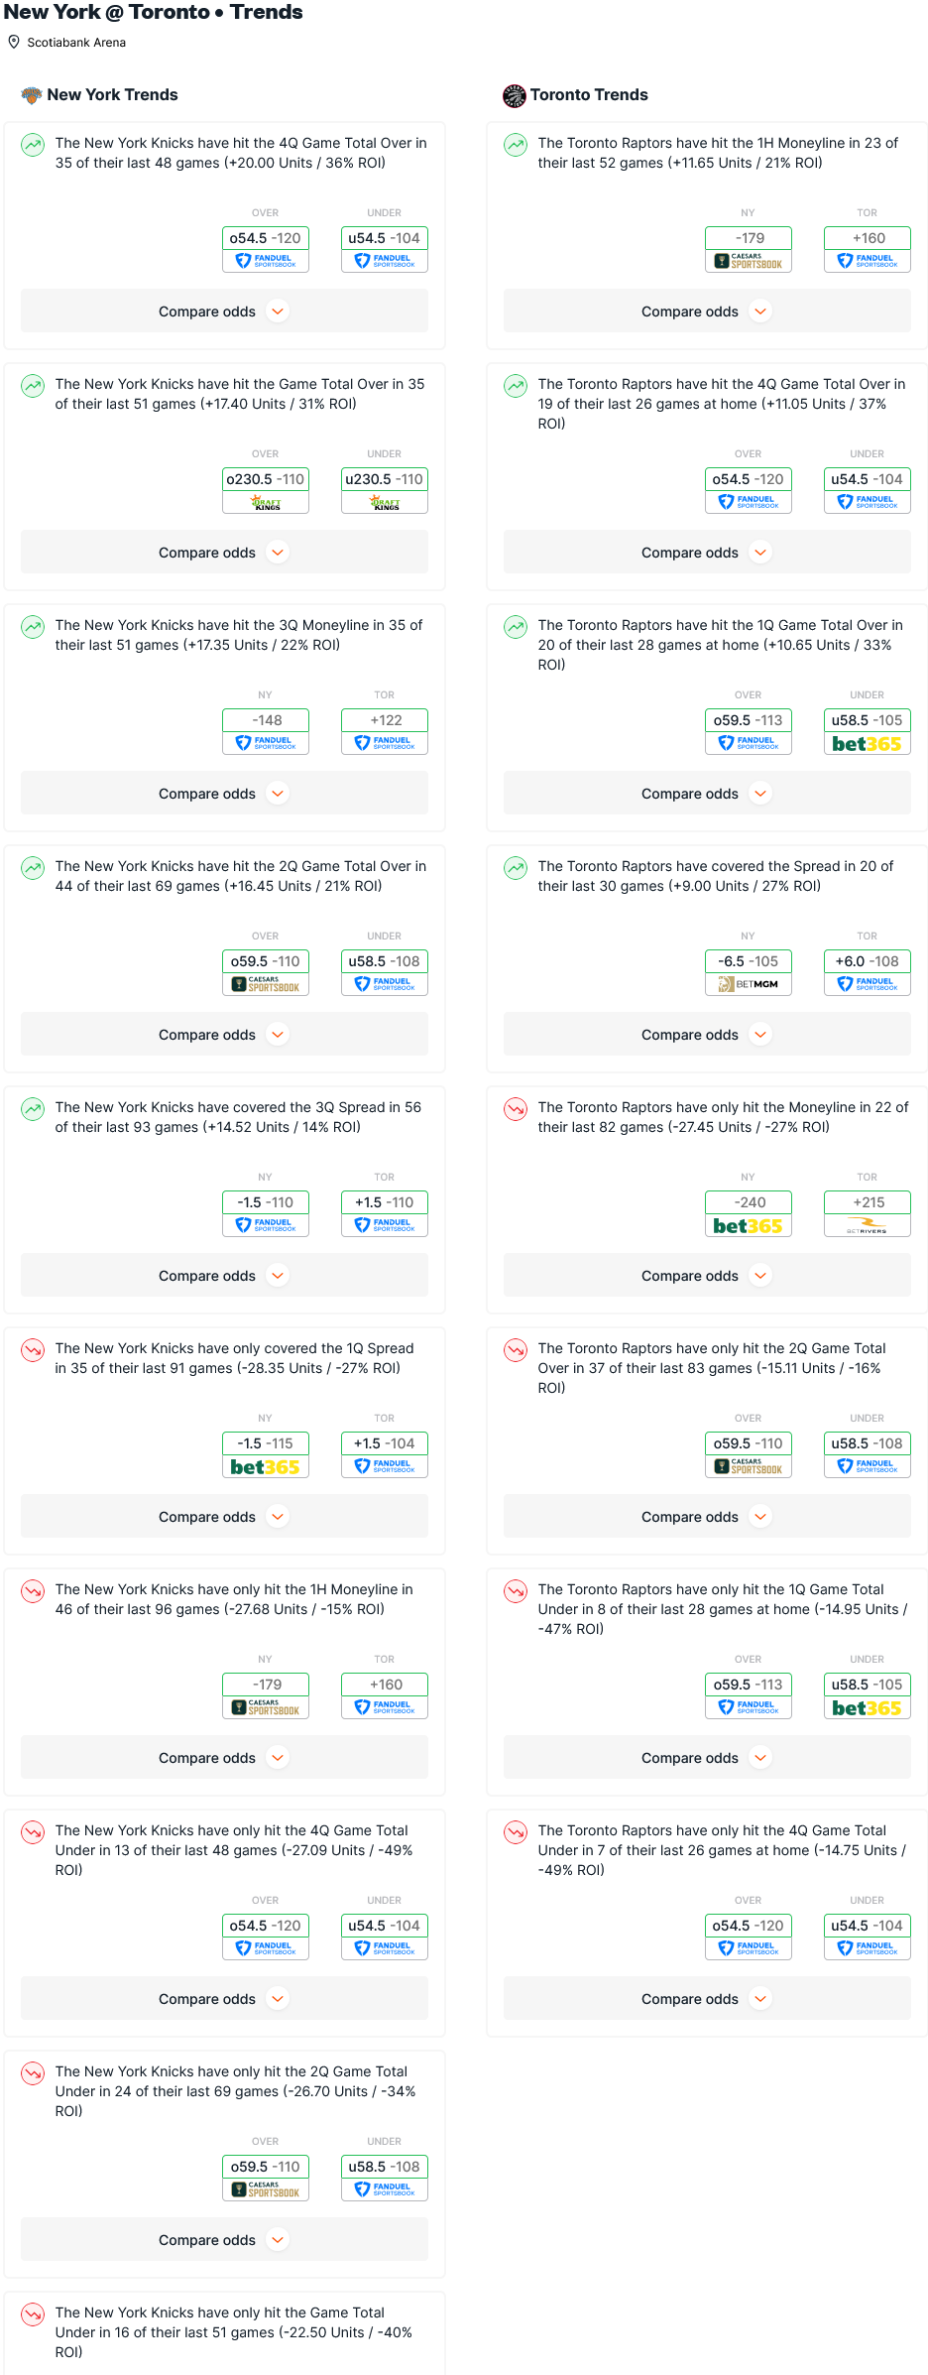Select -1.5 -115 NY 1Q spread odds

(x=266, y=1443)
